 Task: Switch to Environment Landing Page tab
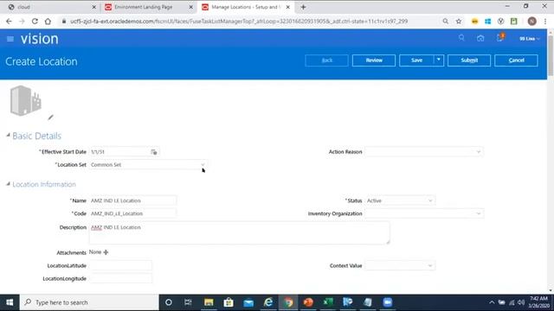click(x=148, y=7)
